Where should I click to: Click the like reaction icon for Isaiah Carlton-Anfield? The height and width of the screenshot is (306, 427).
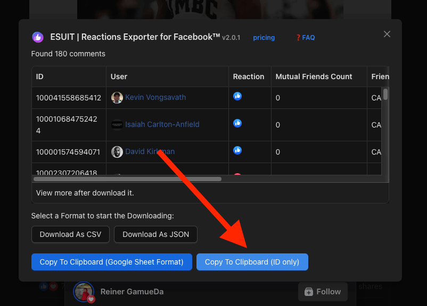237,123
